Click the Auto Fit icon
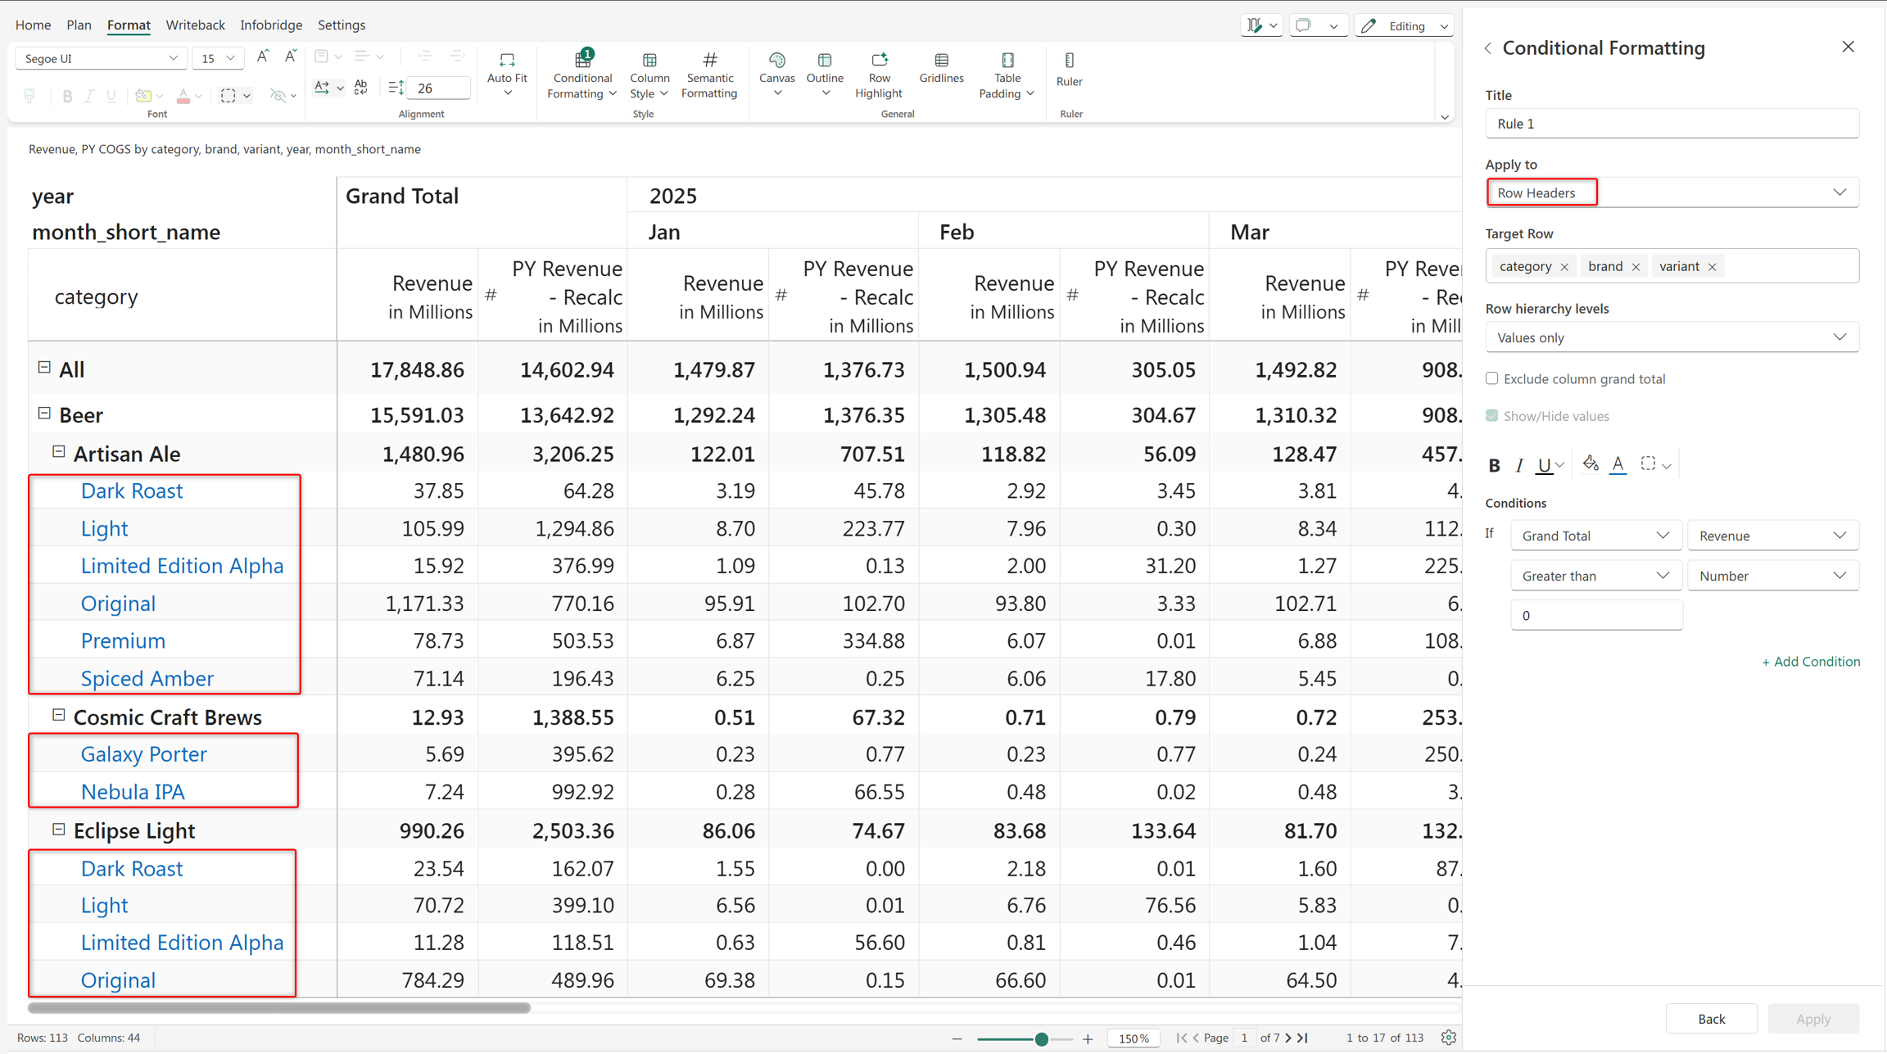 click(x=507, y=60)
